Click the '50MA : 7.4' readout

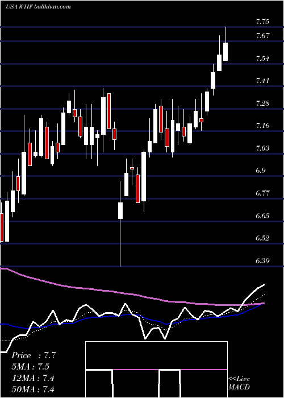[x=33, y=389]
